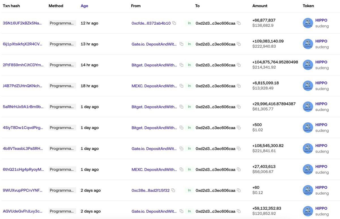Copy the To address in the 3SN16UF2kBZk5Na row
The width and height of the screenshot is (340, 219).
point(239,23)
